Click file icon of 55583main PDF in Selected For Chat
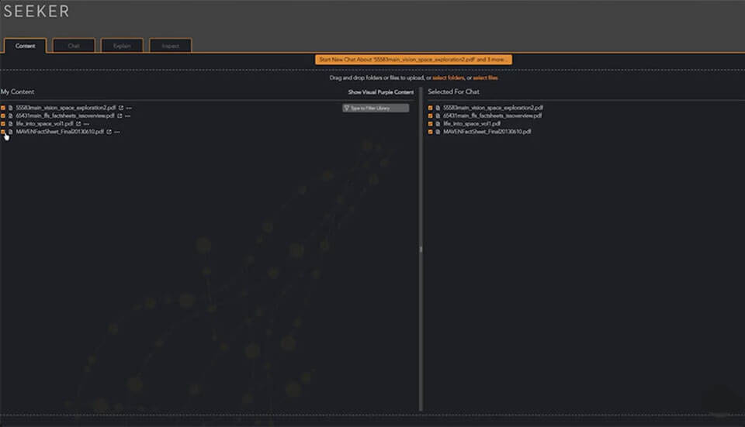This screenshot has height=427, width=745. [x=438, y=108]
